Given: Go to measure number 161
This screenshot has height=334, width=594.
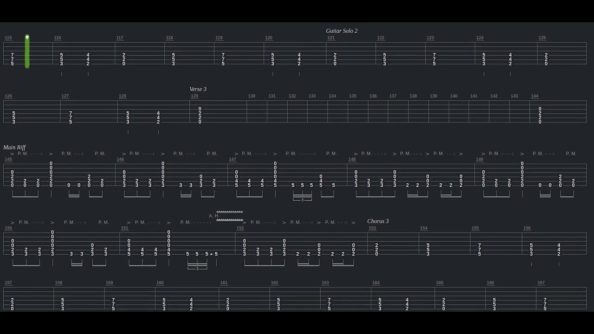Looking at the screenshot, I should click(x=224, y=283).
